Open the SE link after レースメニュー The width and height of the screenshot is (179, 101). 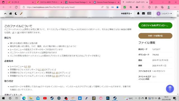point(29,66)
